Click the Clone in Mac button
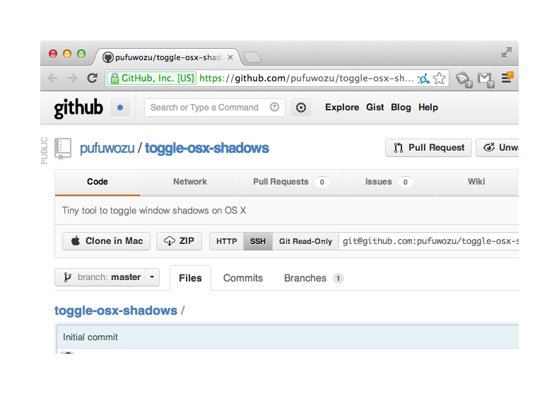559x394 pixels. pos(106,241)
